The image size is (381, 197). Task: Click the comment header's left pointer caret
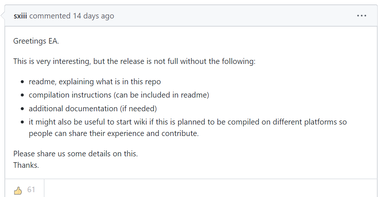(3, 16)
